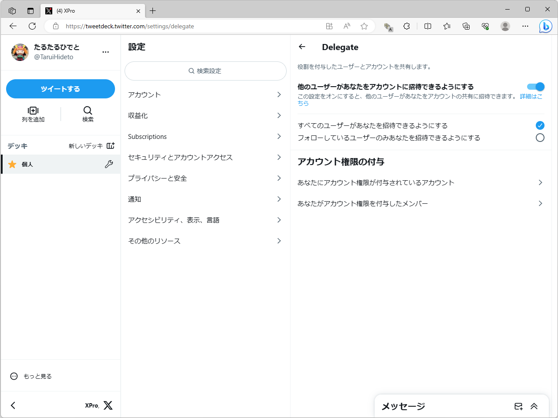The width and height of the screenshot is (558, 418).
Task: Click the star icon beside 個人 deck
Action: pyautogui.click(x=12, y=164)
